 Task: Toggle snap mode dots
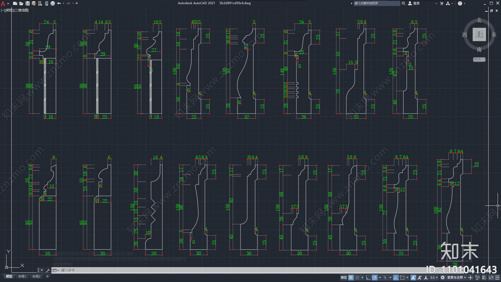357,278
